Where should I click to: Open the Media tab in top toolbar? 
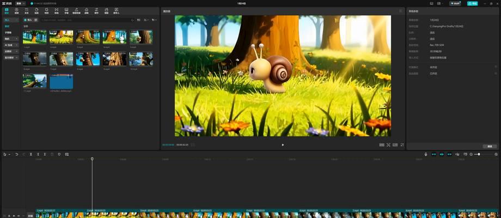pos(7,11)
